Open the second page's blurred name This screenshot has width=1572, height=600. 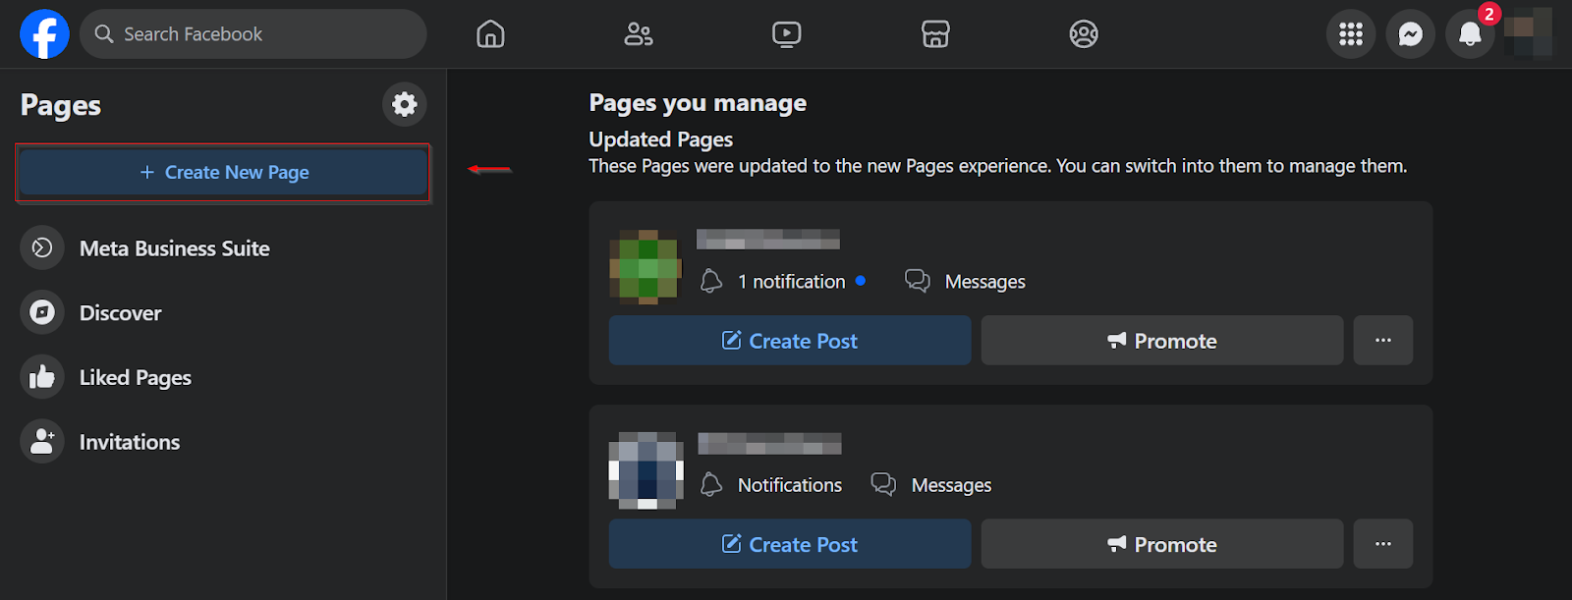(x=769, y=443)
